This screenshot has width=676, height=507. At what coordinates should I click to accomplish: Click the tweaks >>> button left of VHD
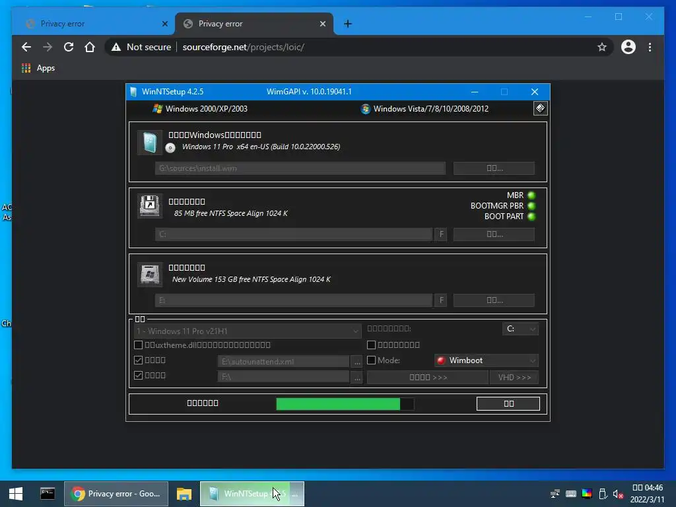click(428, 377)
